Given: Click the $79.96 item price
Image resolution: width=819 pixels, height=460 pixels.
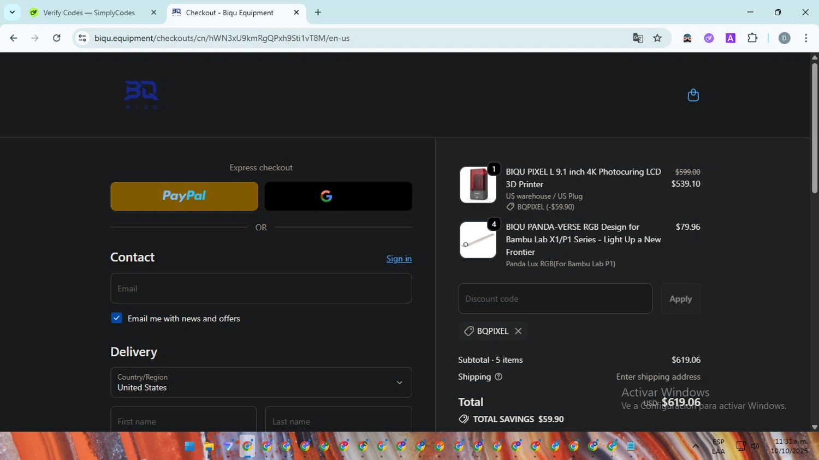Looking at the screenshot, I should pyautogui.click(x=688, y=227).
